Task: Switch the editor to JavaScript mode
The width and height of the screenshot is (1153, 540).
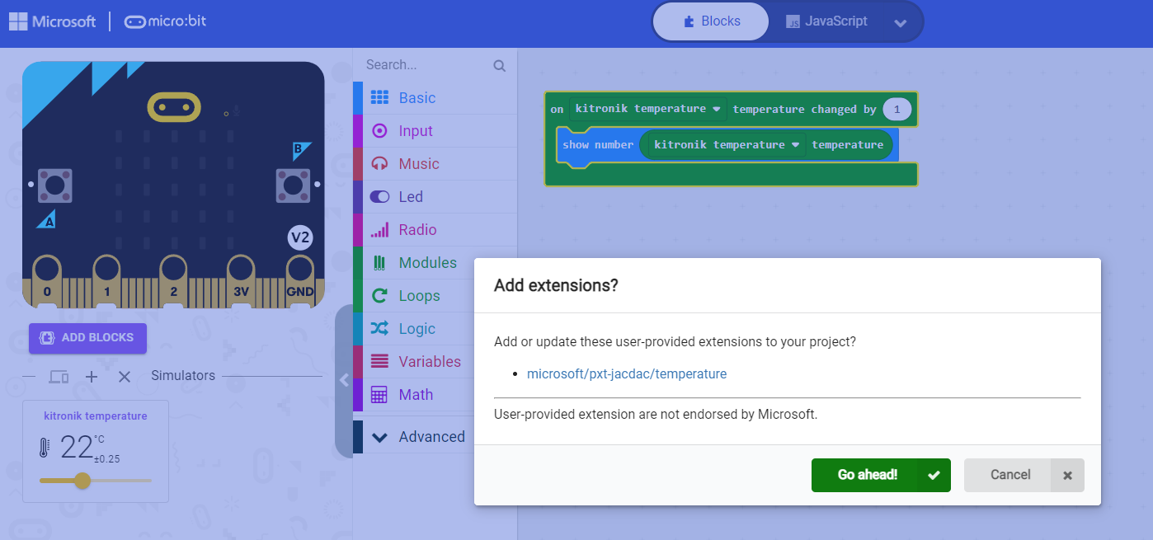Action: (826, 21)
